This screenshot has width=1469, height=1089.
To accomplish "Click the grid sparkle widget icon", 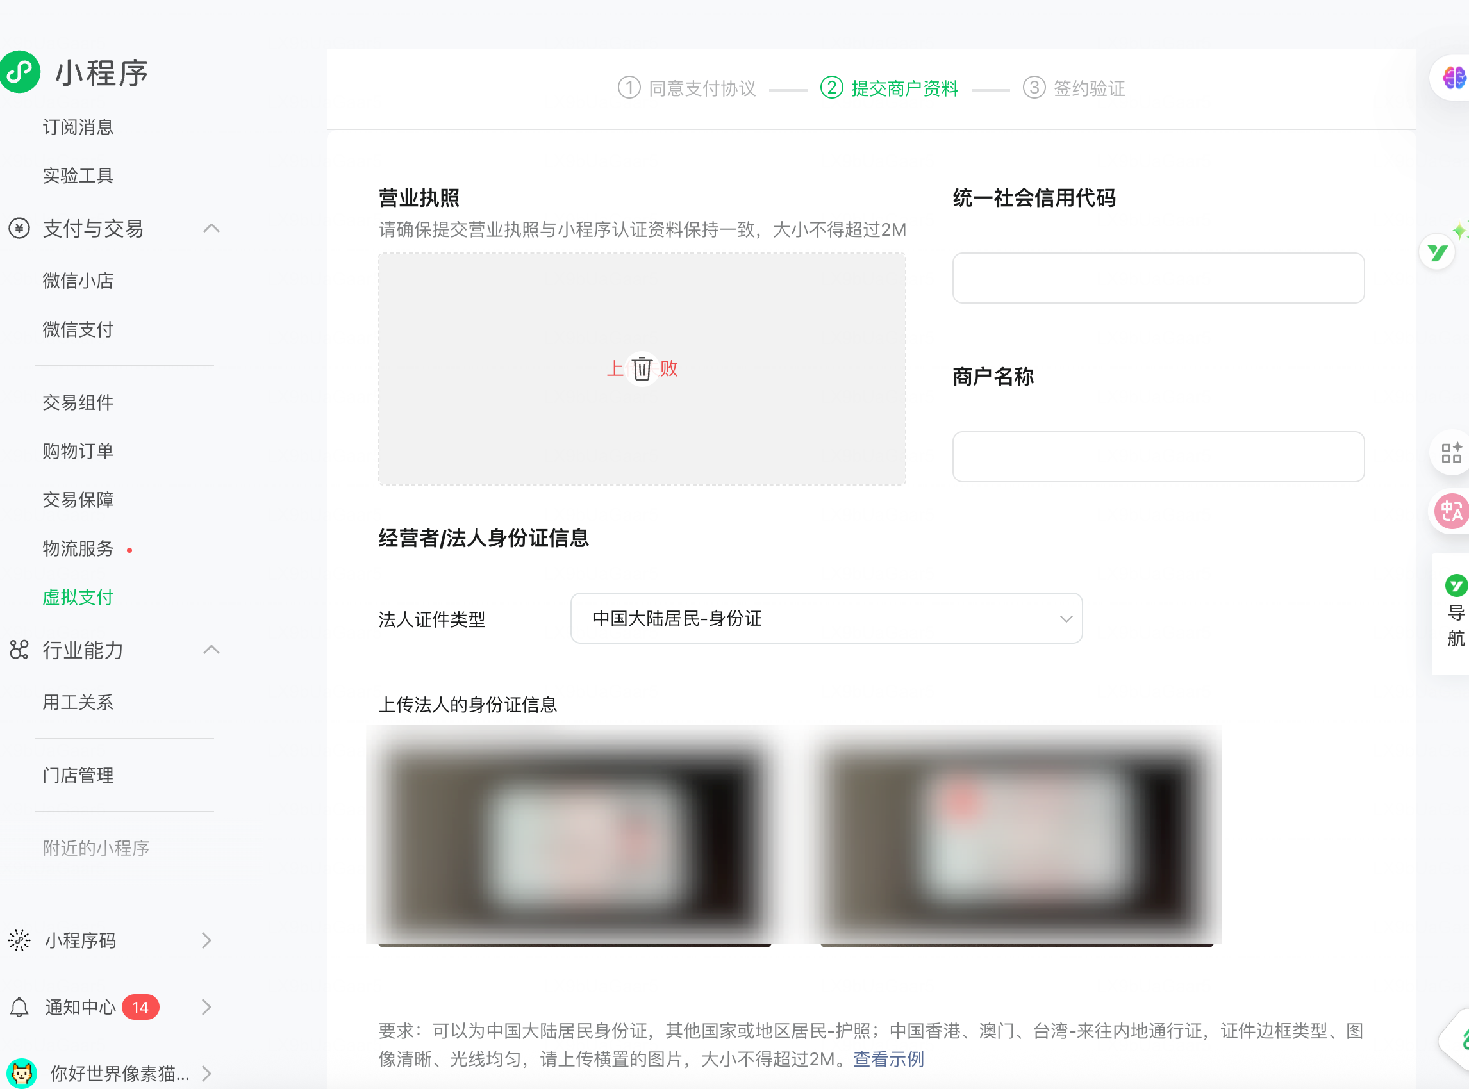I will pos(1450,453).
